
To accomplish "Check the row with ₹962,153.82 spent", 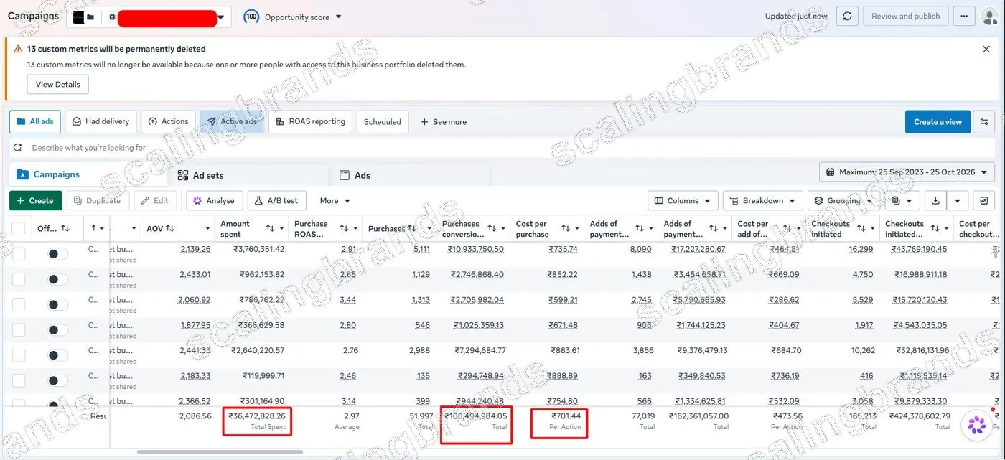I will point(19,278).
